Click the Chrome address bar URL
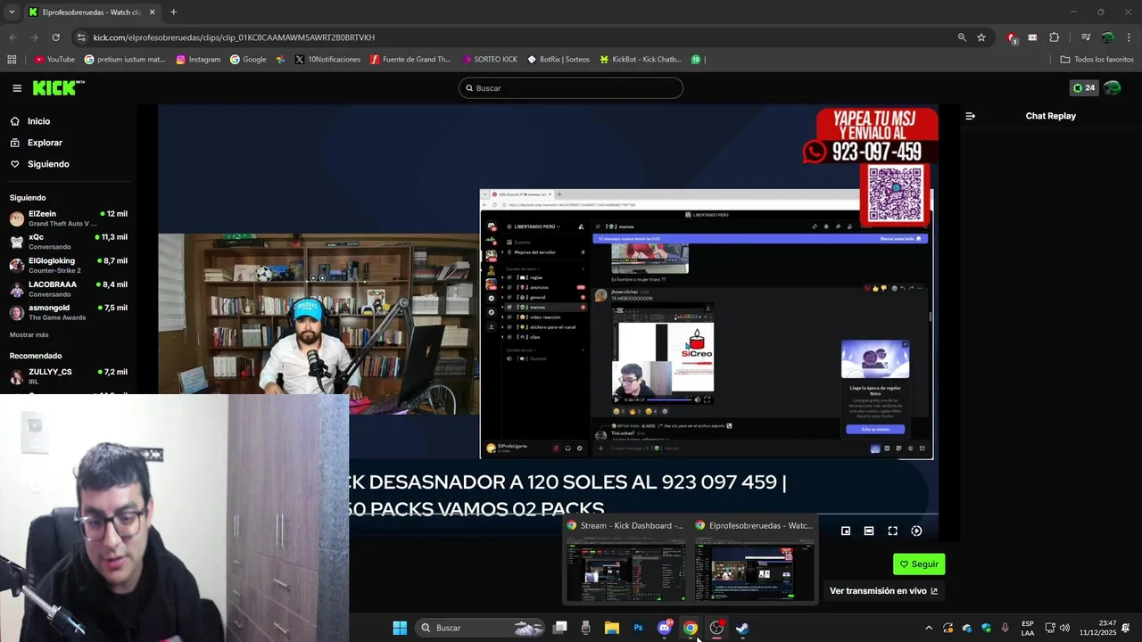This screenshot has height=642, width=1142. coord(234,37)
